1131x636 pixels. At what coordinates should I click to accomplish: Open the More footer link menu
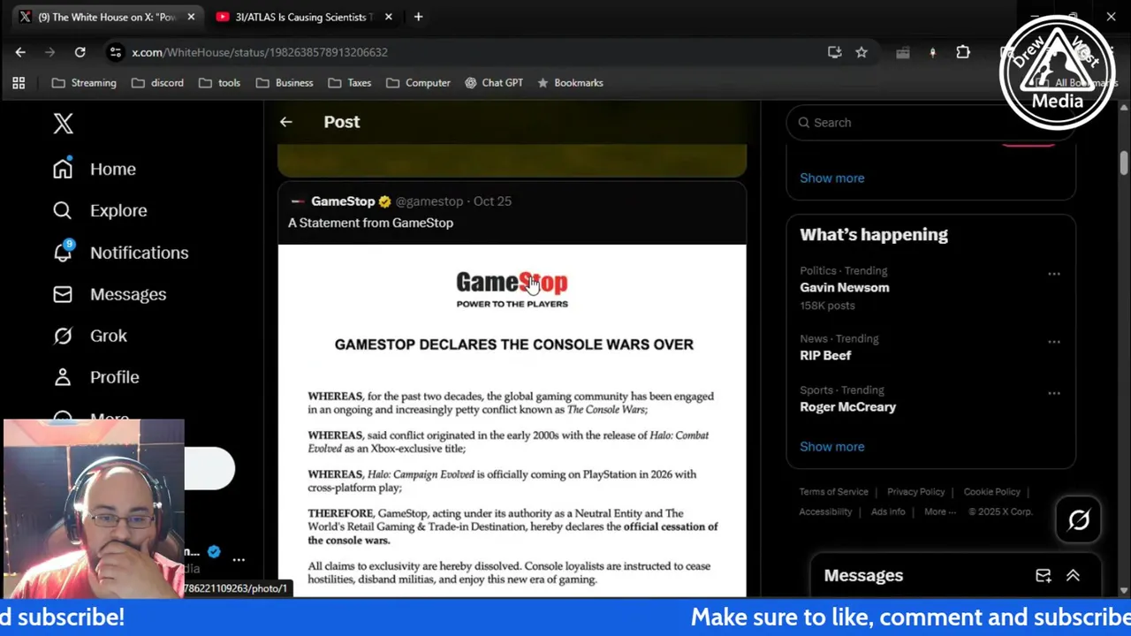pos(939,511)
